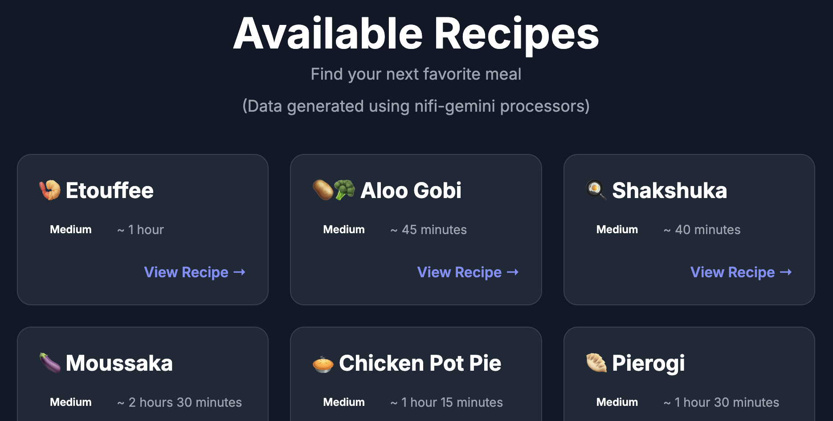Click the potato and broccoli emoji icon
This screenshot has height=421, width=833.
point(334,190)
